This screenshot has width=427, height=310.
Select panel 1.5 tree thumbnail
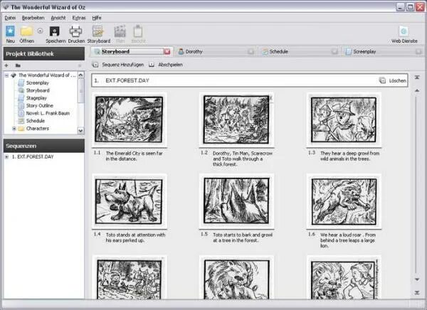(236, 201)
